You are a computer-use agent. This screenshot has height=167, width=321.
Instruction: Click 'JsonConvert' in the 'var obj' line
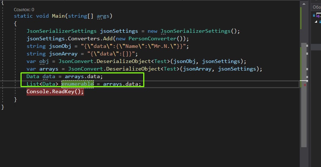point(76,62)
